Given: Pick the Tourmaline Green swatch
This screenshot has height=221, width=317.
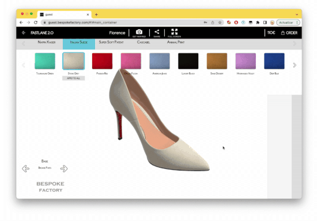Looking at the screenshot, I should (45, 61).
